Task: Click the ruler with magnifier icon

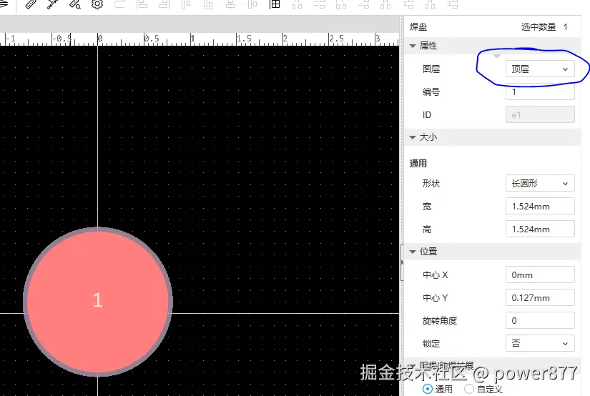Action: coord(75,4)
